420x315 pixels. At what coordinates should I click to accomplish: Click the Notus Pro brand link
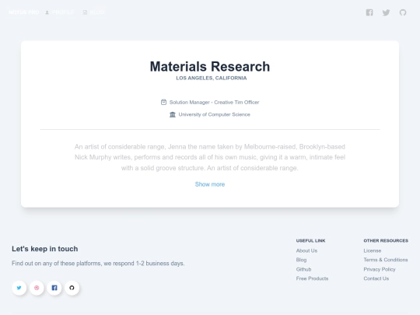pyautogui.click(x=24, y=12)
